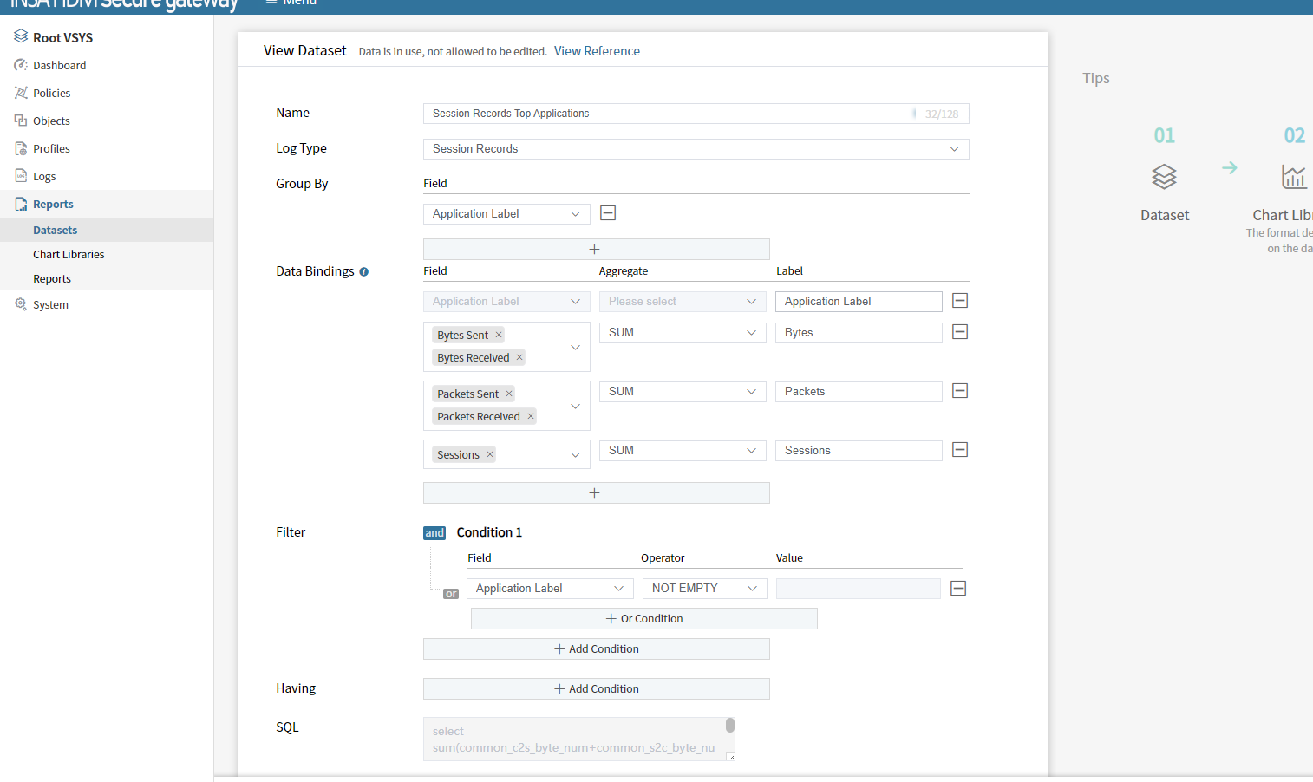Viewport: 1313px width, 782px height.
Task: Delete the filter condition row via its minus icon
Action: click(958, 589)
